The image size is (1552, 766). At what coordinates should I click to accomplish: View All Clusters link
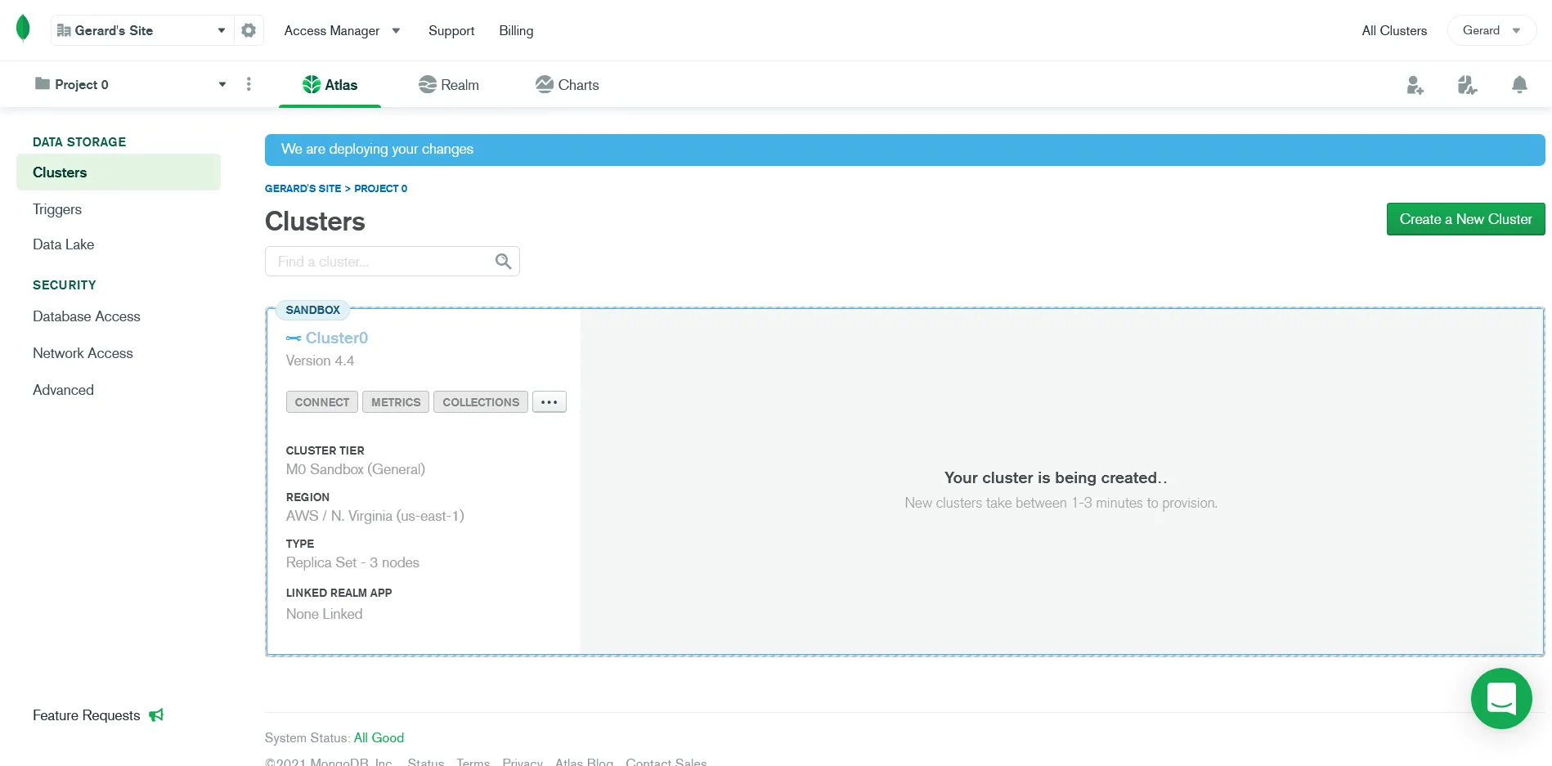point(1394,30)
